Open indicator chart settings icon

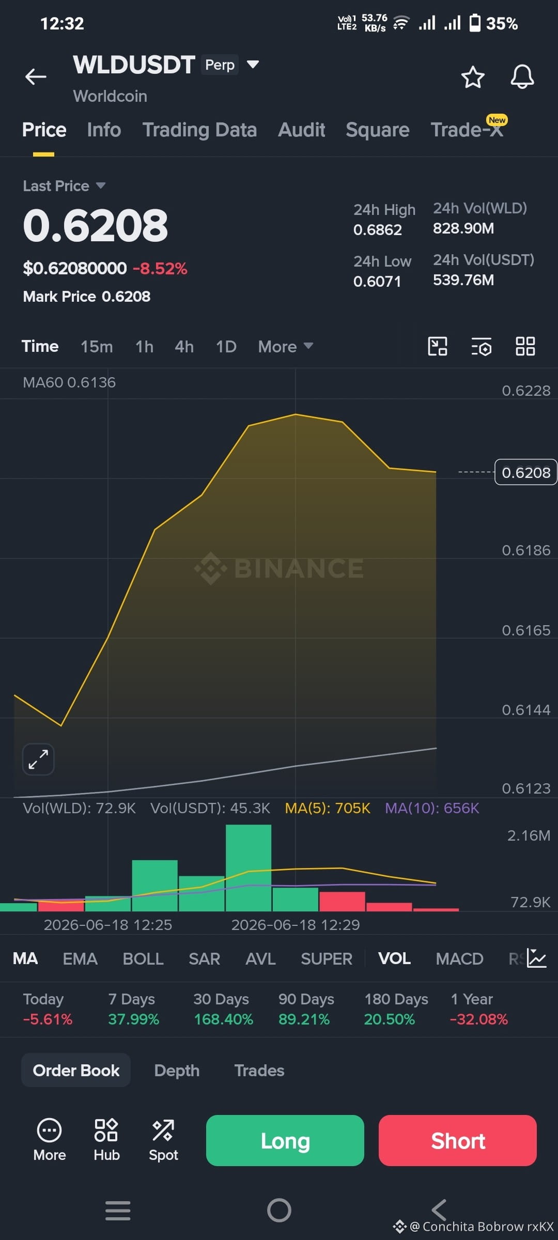click(x=537, y=958)
